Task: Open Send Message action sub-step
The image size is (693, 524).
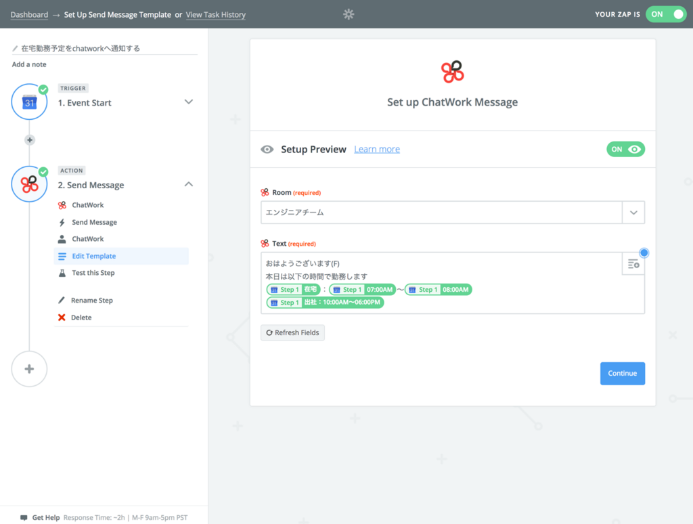Action: click(94, 222)
